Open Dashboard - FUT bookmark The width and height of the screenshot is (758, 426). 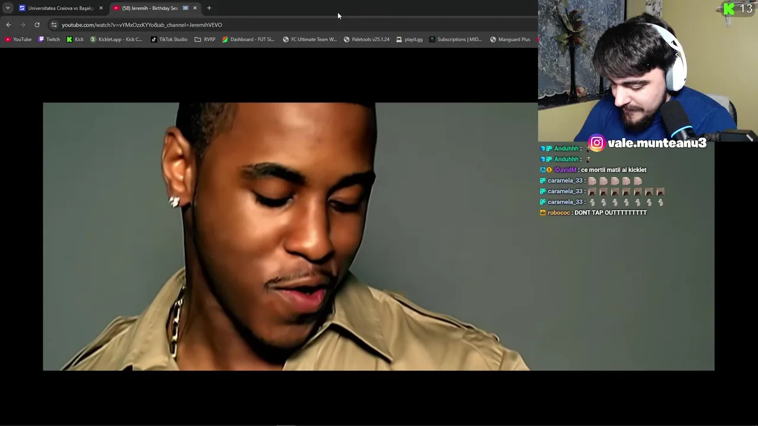coord(248,40)
